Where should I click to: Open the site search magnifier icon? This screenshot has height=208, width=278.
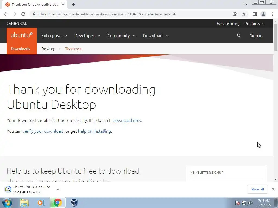point(239,35)
